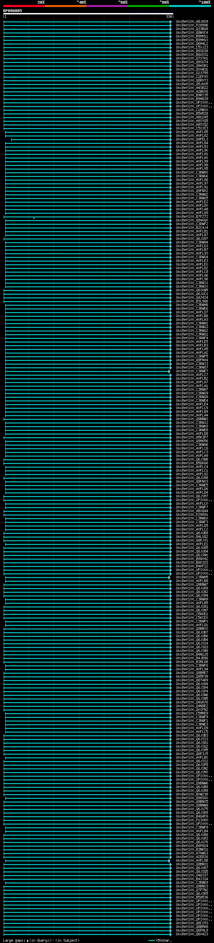214x943 pixels.
Task: Select the UniRef100_Q8BMA8 label
Action: point(192,927)
